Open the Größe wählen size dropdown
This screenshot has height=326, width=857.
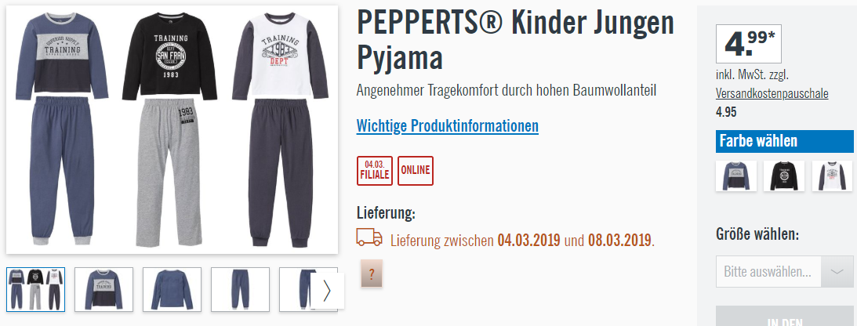tap(784, 271)
